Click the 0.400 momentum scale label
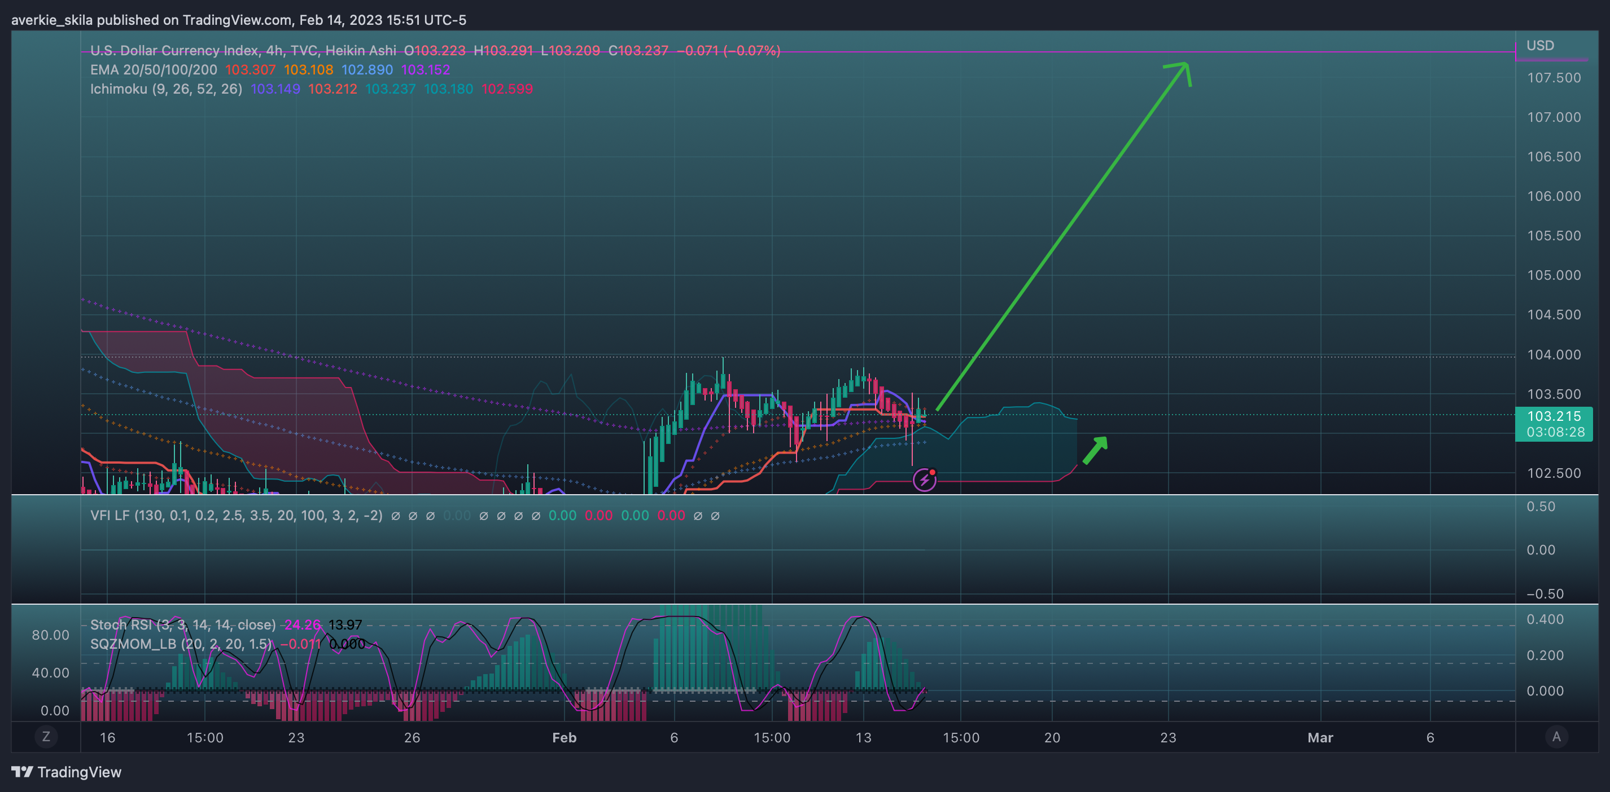Screen dimensions: 1610x792 [1545, 619]
